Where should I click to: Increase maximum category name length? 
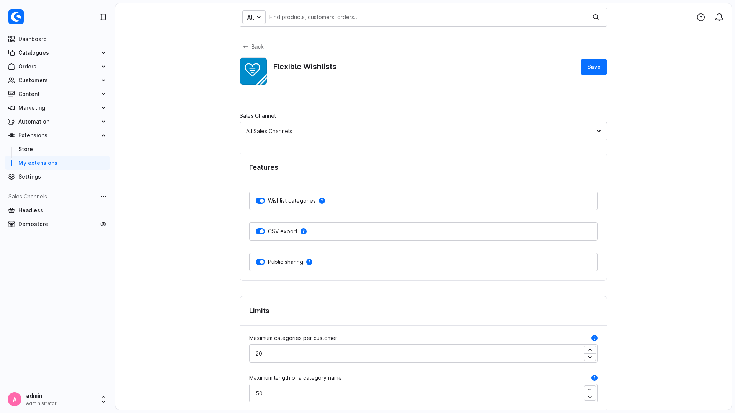coord(590,390)
